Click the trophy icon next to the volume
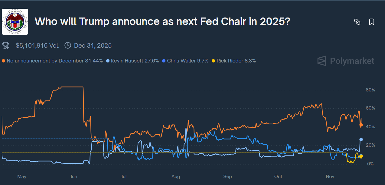This screenshot has height=185, width=385. point(5,45)
